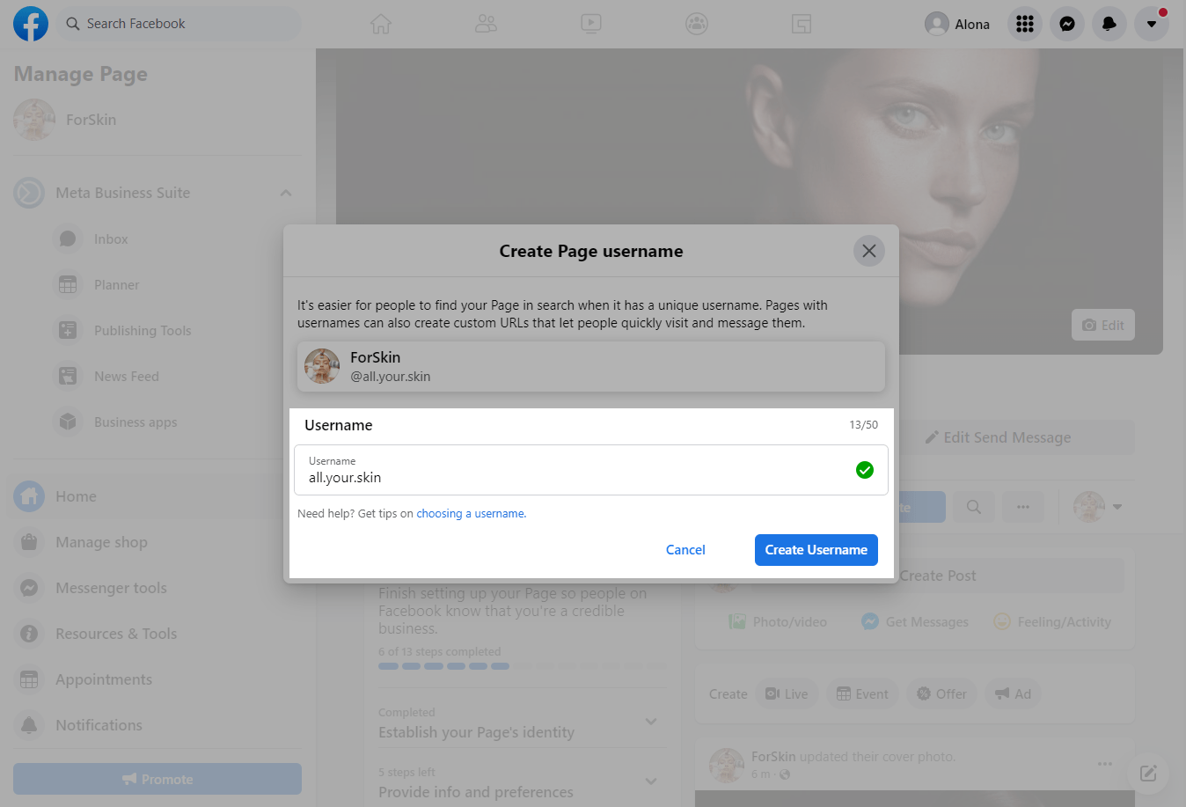Select Publishing Tools in sidebar

pos(142,331)
